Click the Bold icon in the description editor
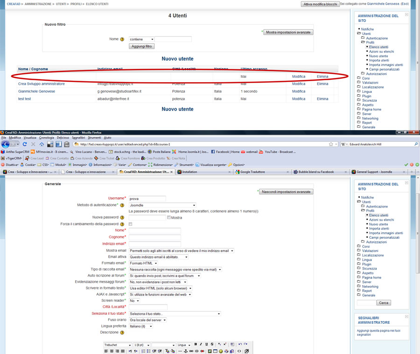This screenshot has width=420, height=354. tap(196, 344)
